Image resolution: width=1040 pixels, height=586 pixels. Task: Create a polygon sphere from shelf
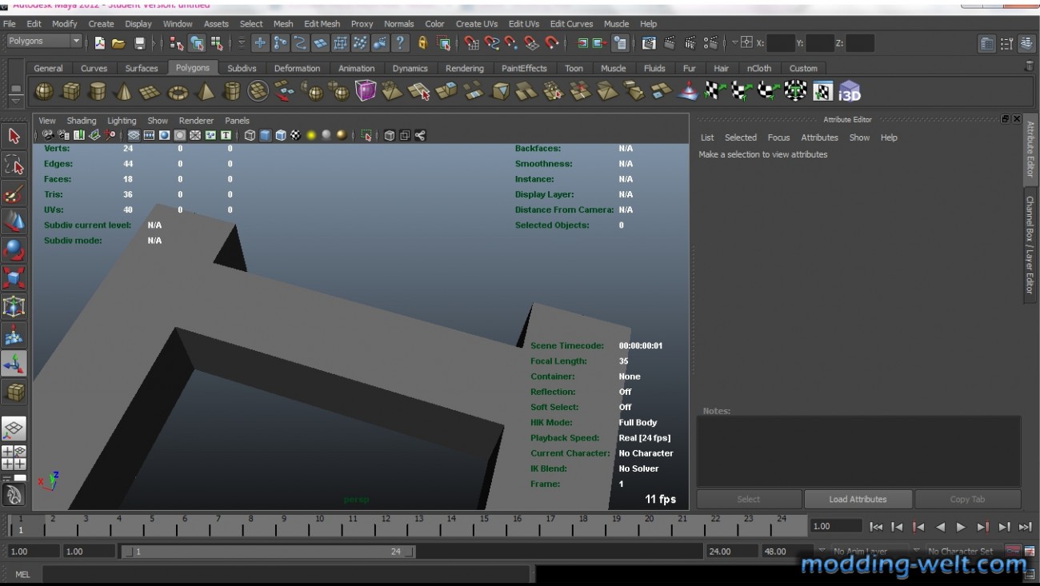click(x=44, y=92)
